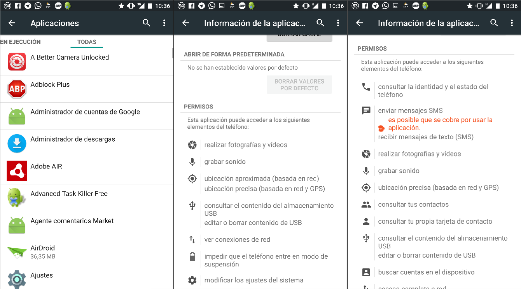Open Adblock Plus app entry
Image resolution: width=521 pixels, height=289 pixels.
(x=87, y=89)
